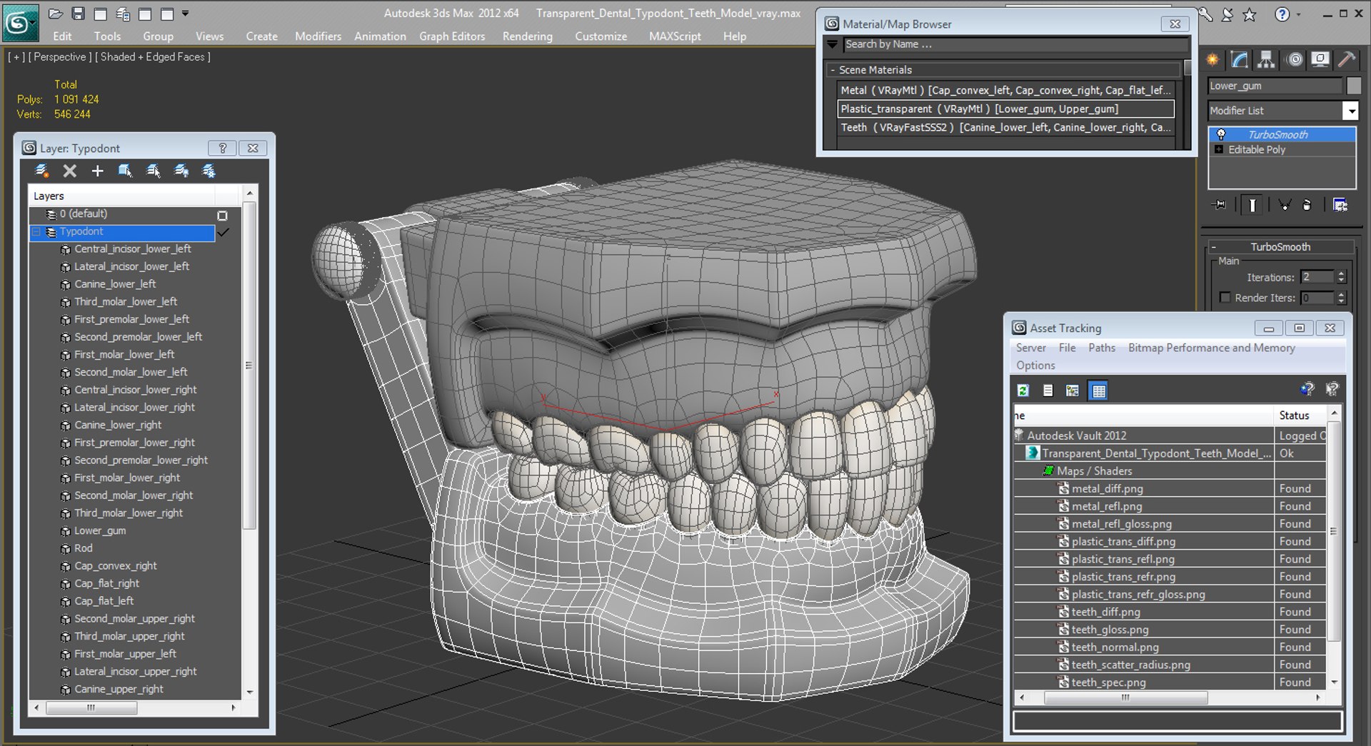Click Create New Layer icon in Layer dialog
Screen dimensions: 1371x746
(41, 171)
